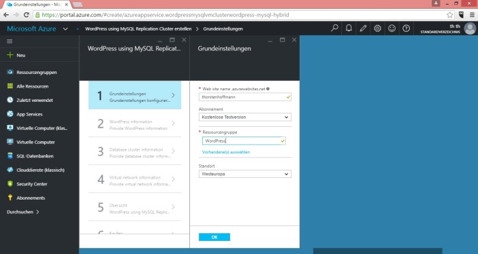Select step 3 Database cluster information
Screen dimensions: 478x254
[135, 151]
